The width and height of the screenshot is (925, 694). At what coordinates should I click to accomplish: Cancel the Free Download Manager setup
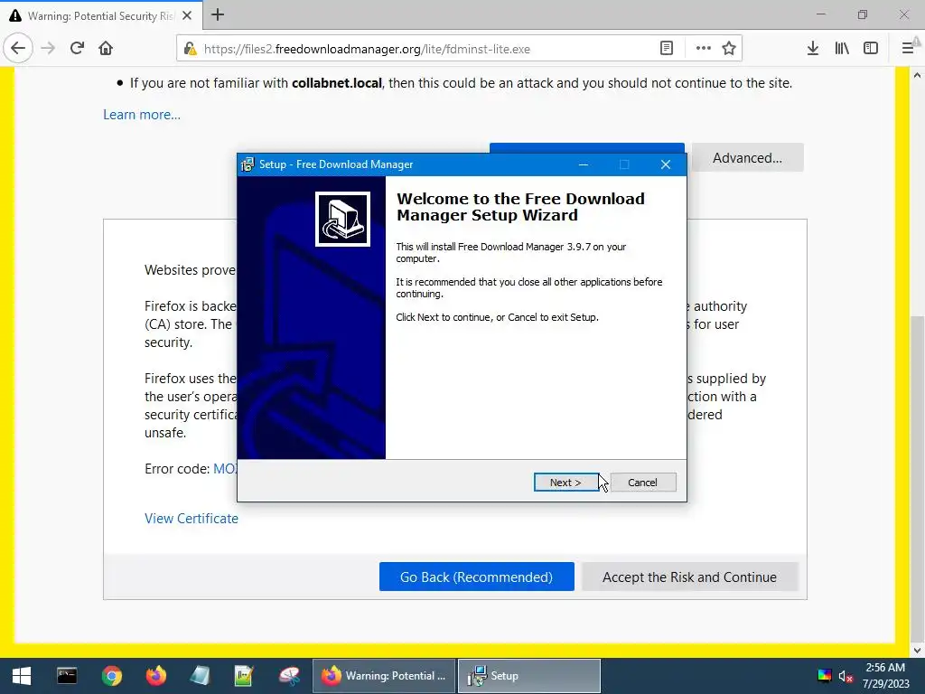(643, 483)
